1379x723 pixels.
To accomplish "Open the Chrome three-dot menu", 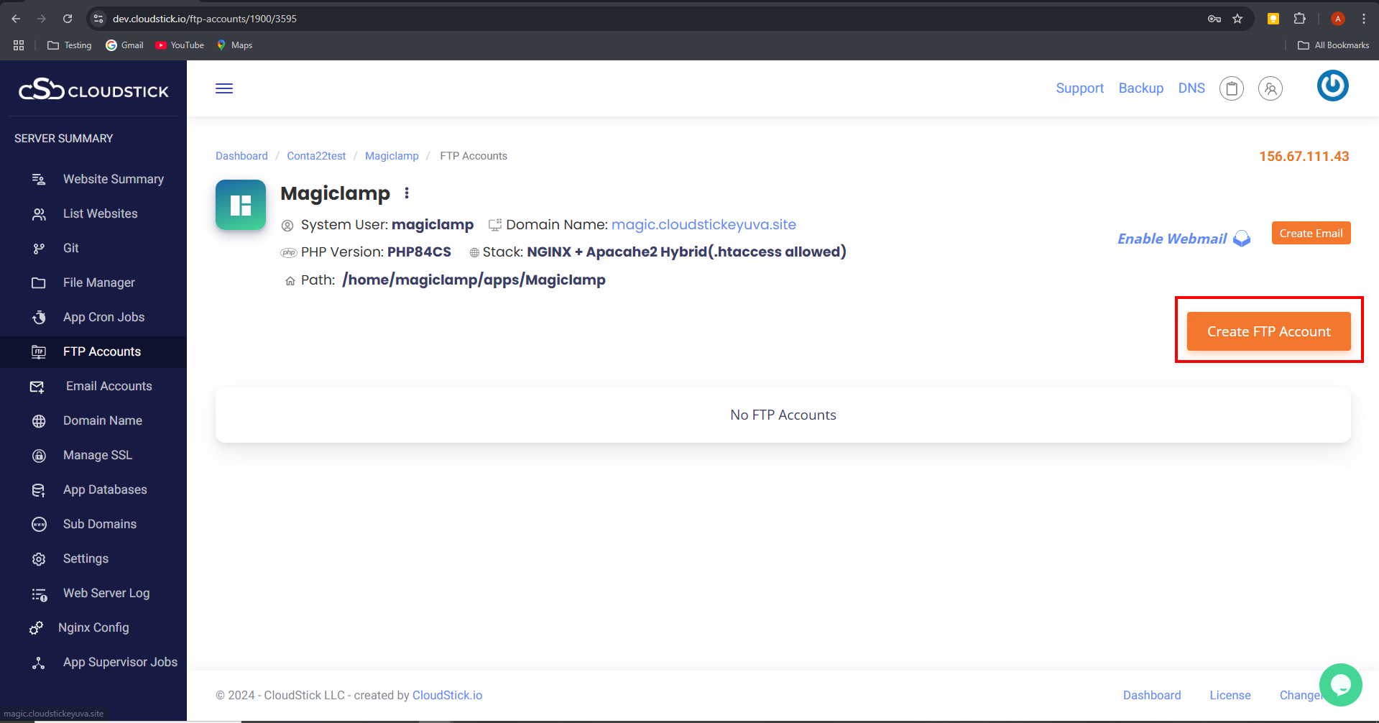I will pyautogui.click(x=1363, y=19).
